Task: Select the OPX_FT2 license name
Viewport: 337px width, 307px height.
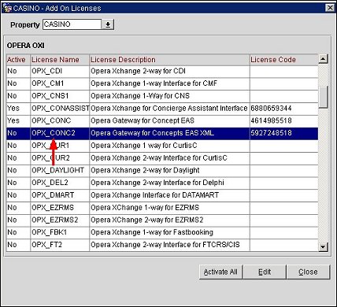Action: coord(47,245)
